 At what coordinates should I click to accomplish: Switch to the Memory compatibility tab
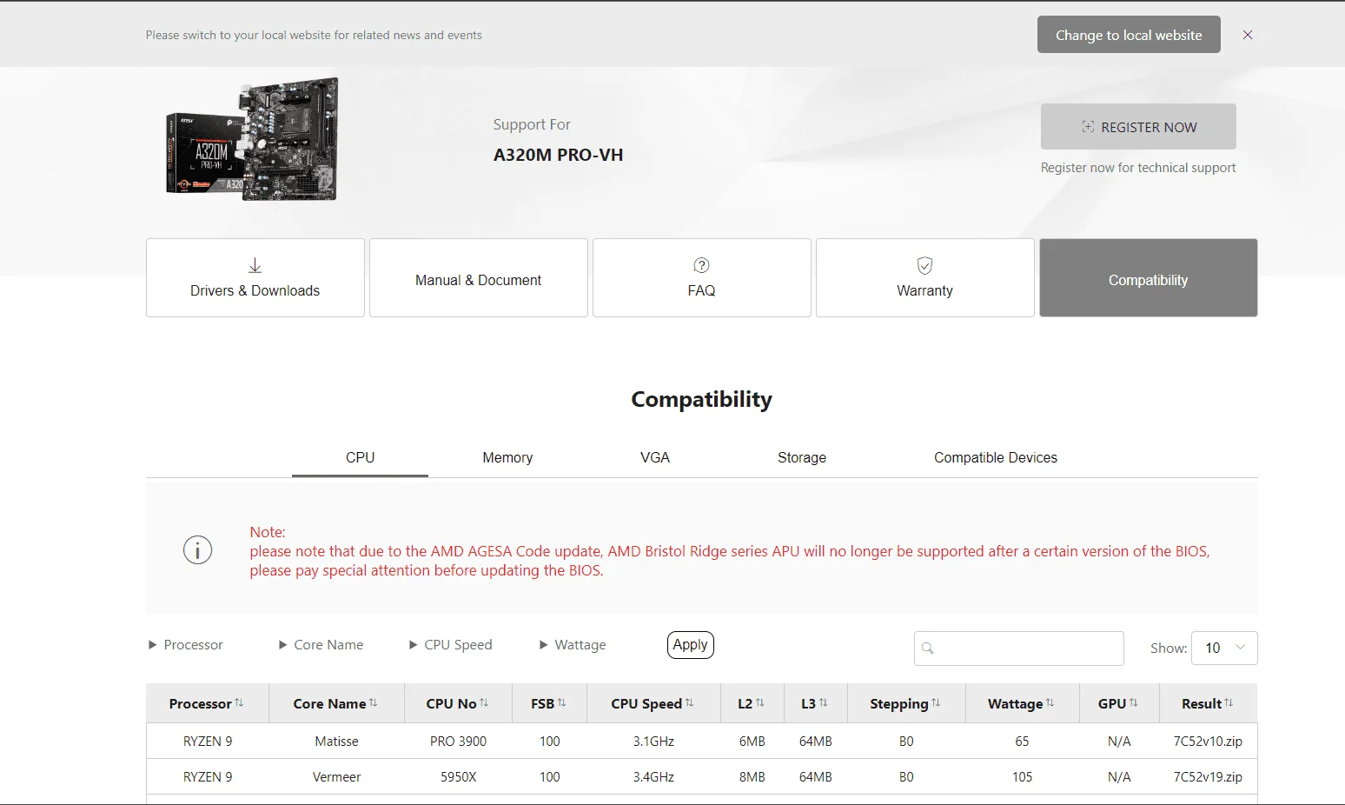click(x=507, y=457)
